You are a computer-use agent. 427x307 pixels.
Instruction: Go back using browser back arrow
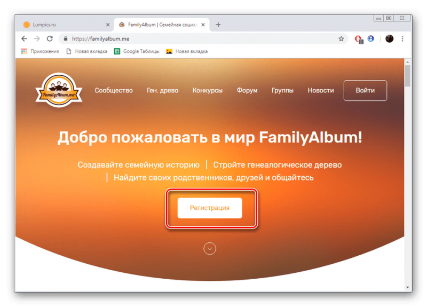pos(24,38)
